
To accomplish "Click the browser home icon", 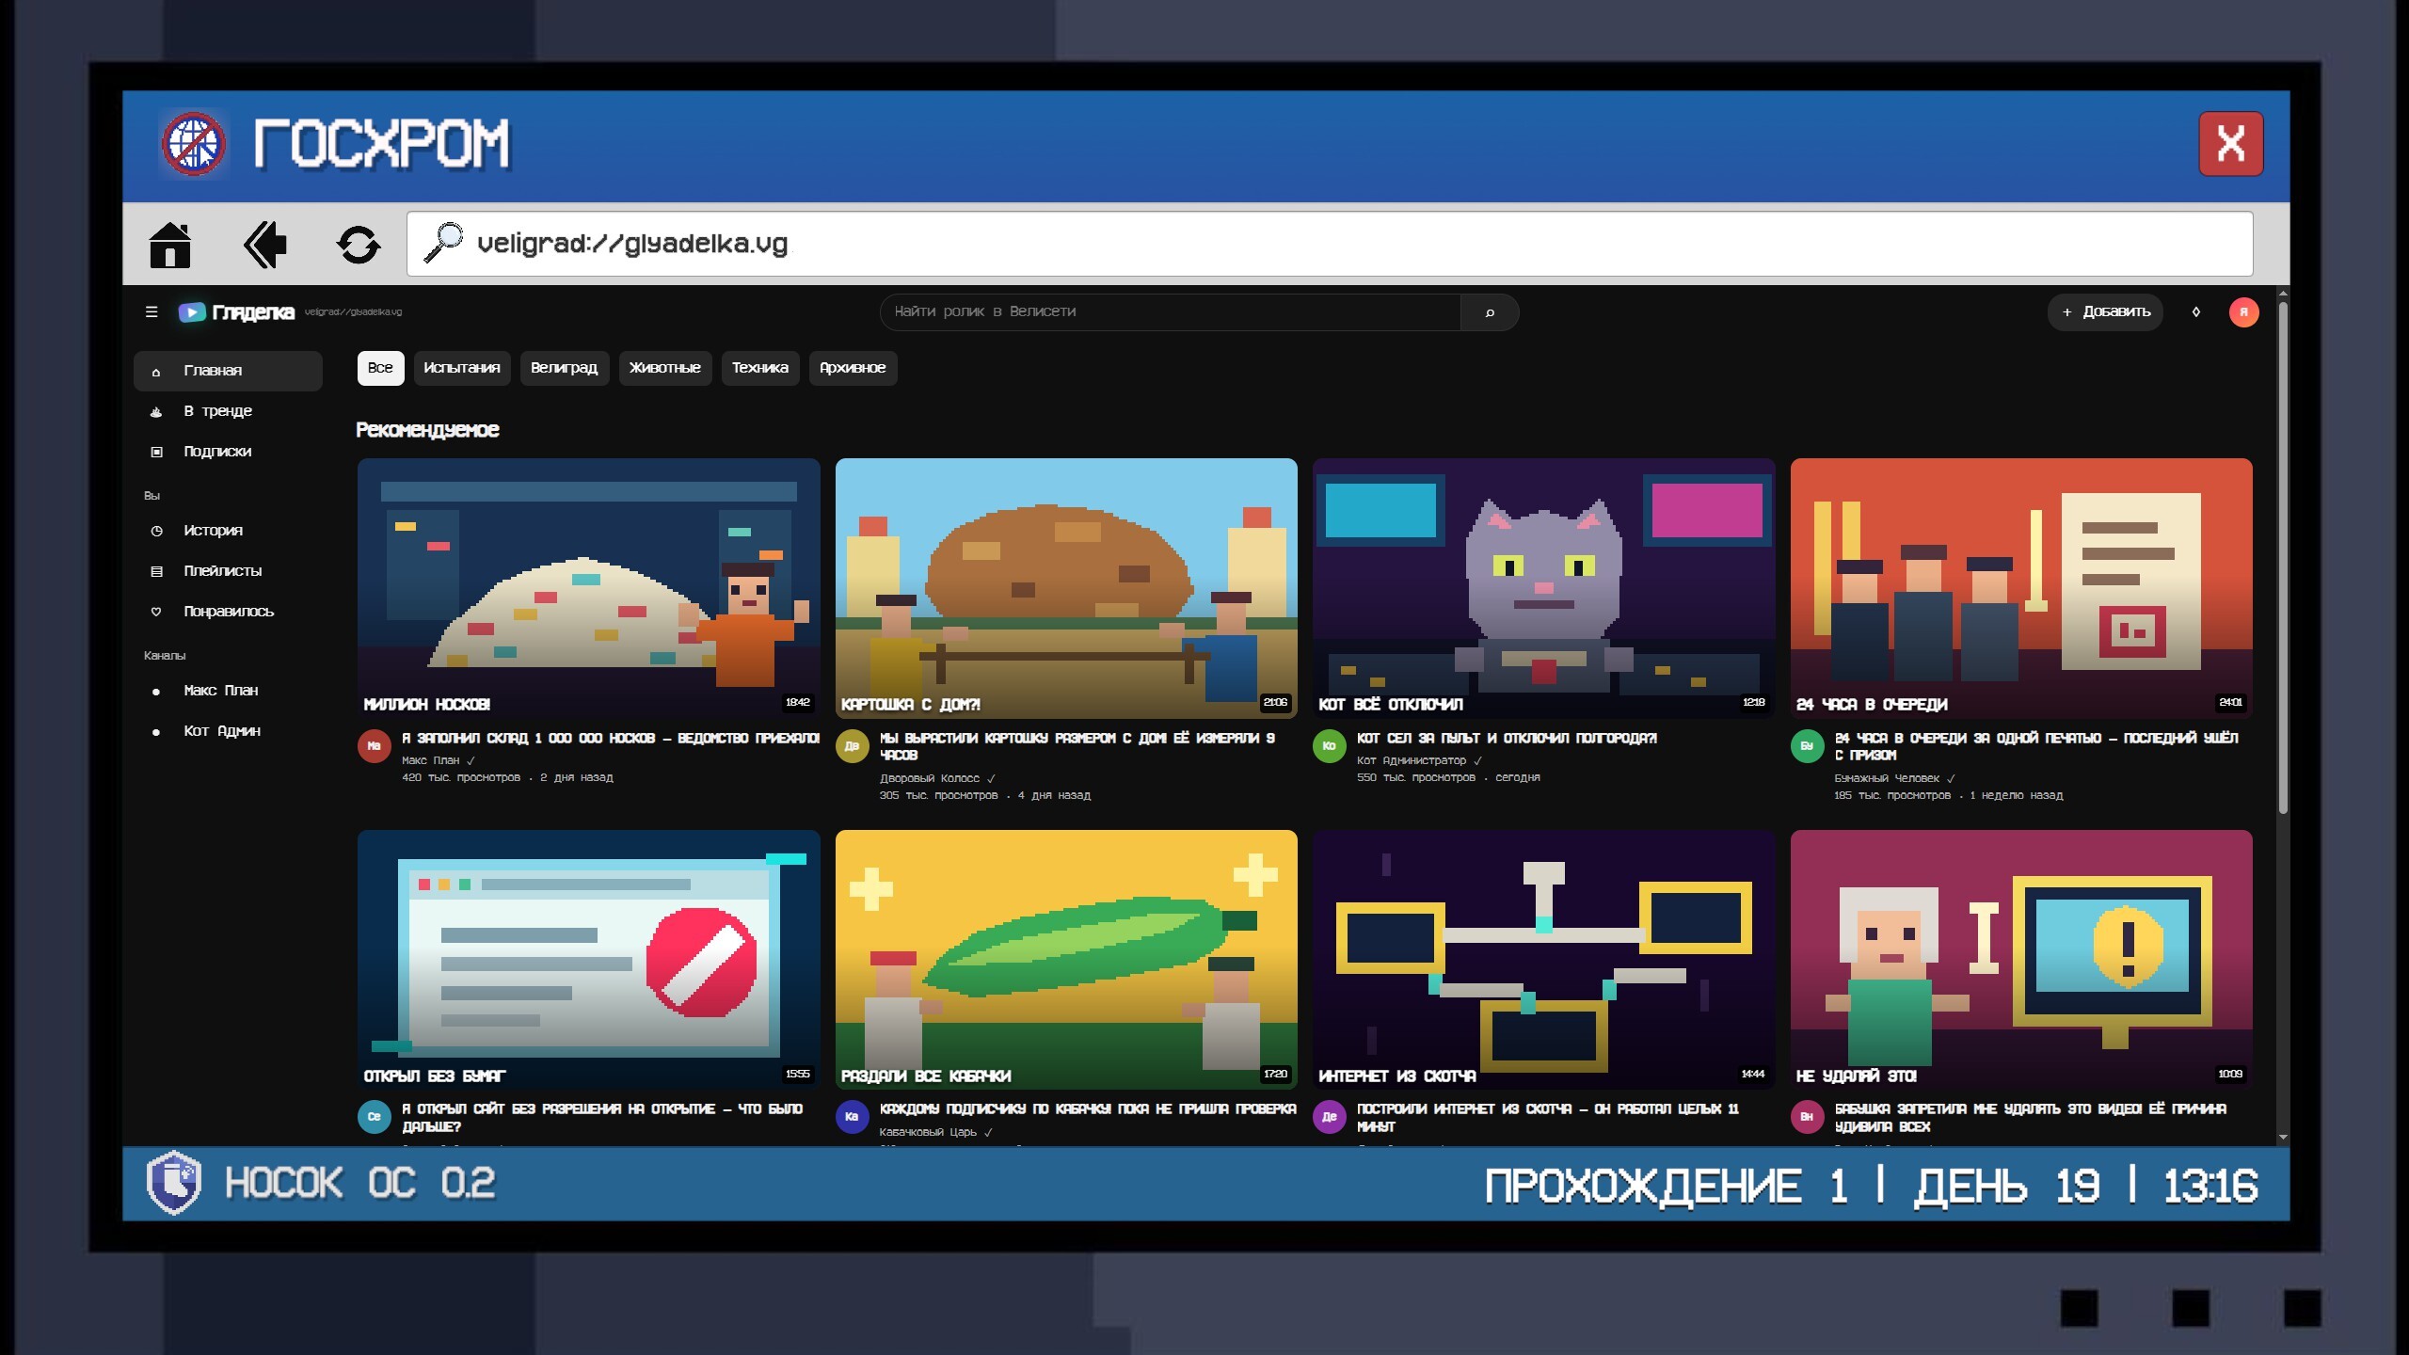I will [x=170, y=245].
